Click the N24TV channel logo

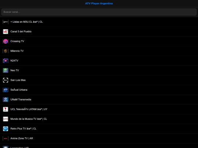5,61
